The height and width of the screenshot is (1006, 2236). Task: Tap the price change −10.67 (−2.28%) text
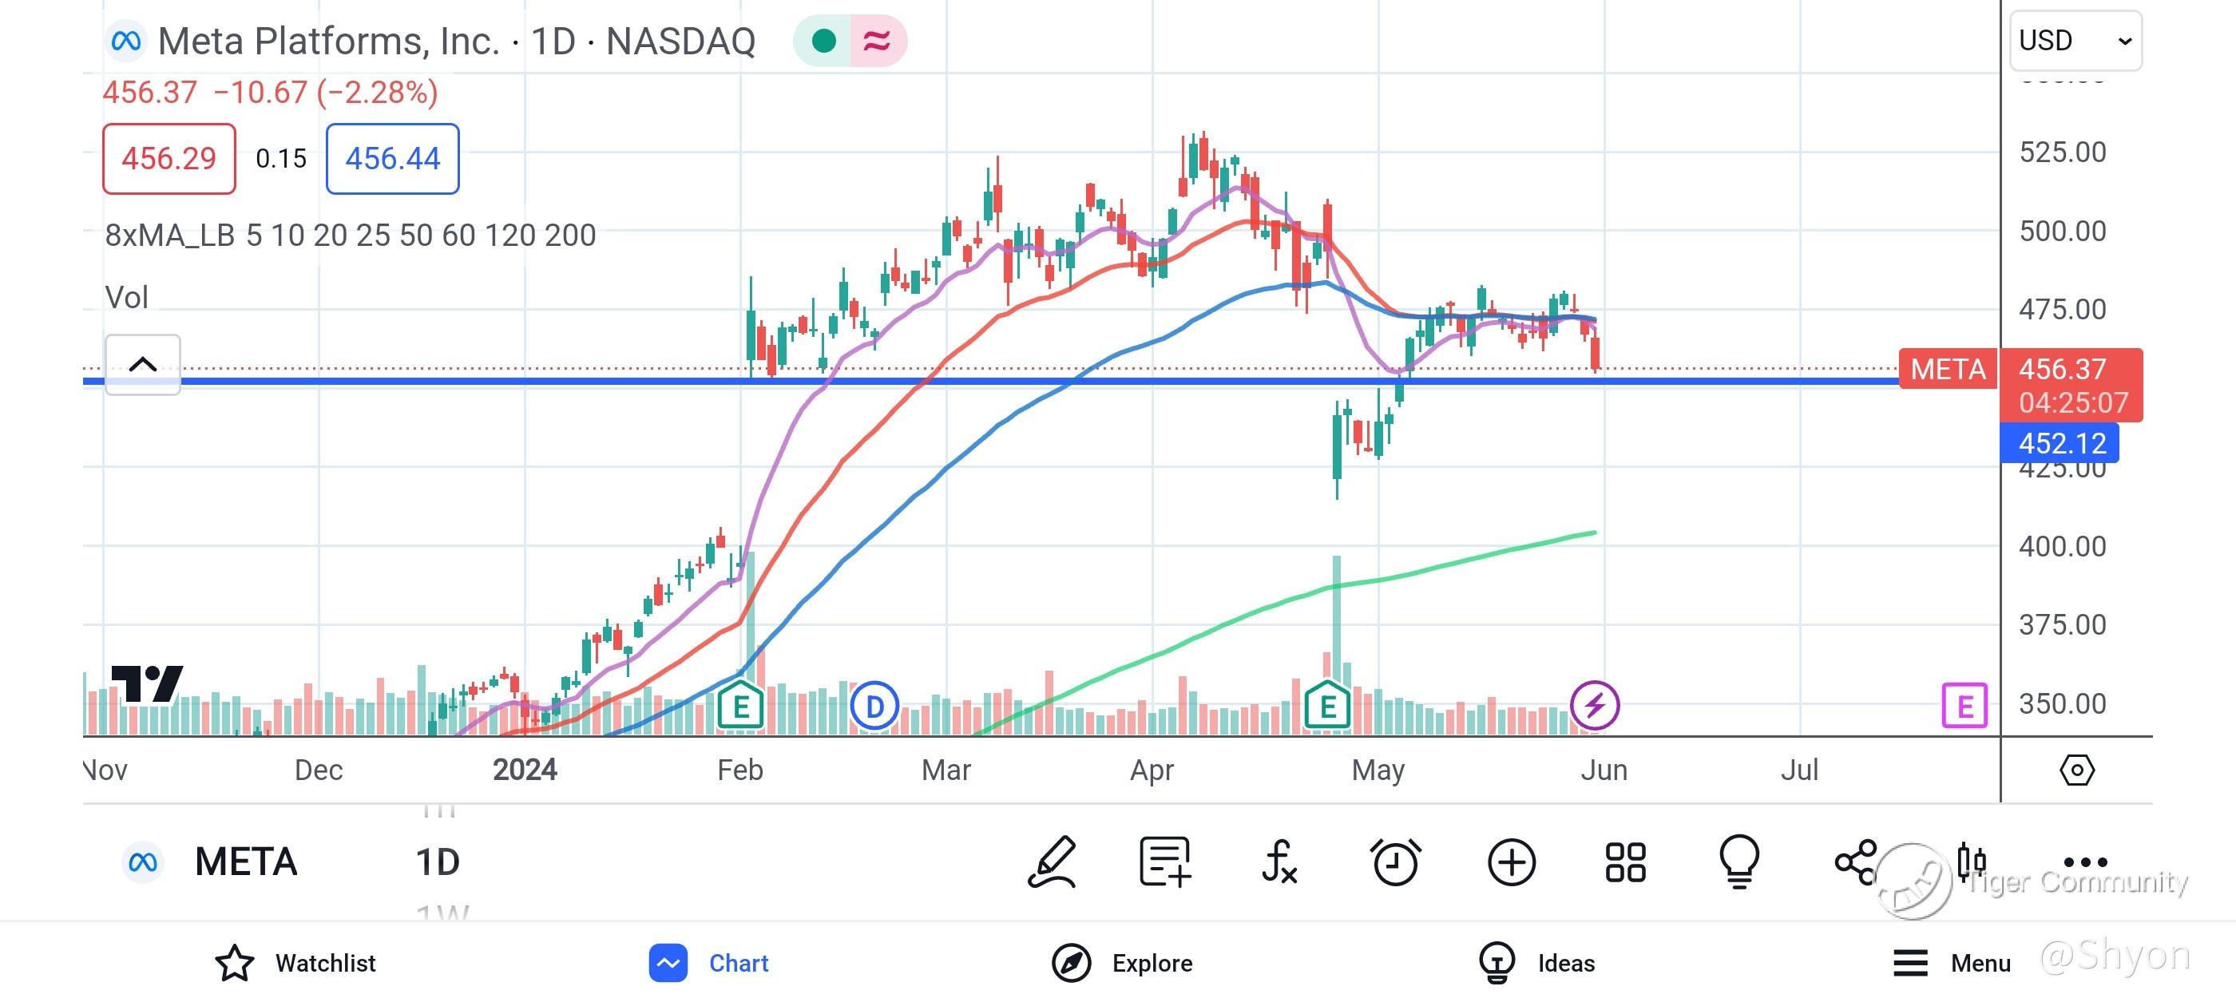click(x=326, y=92)
